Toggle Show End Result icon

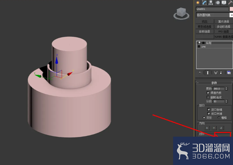tap(208, 73)
